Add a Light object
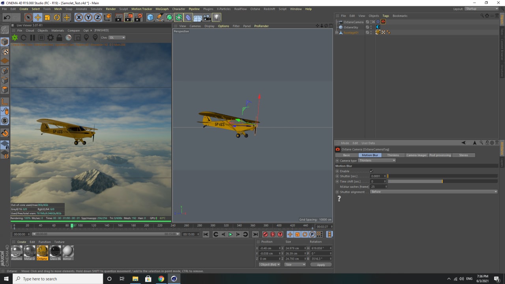 click(217, 17)
